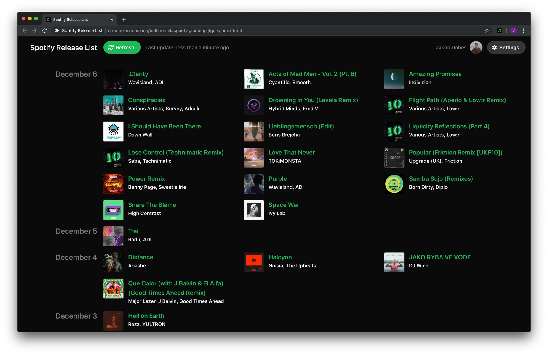The width and height of the screenshot is (548, 355).
Task: Click the Power Remix cover art
Action: click(113, 184)
